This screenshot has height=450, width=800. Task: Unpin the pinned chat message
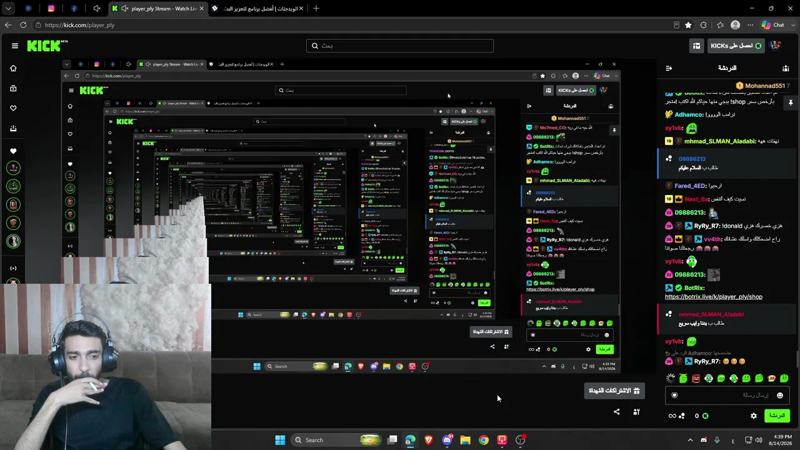tap(791, 102)
